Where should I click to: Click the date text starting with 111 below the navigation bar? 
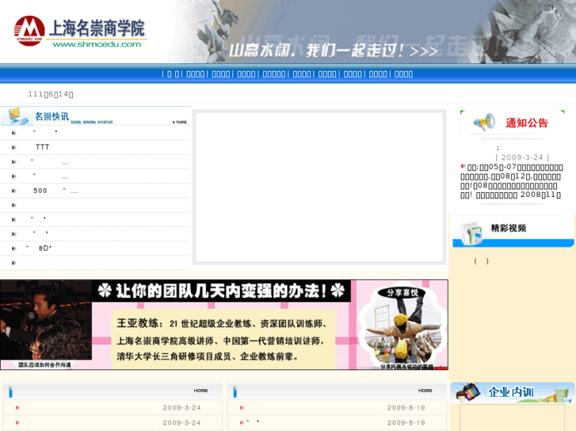point(51,94)
